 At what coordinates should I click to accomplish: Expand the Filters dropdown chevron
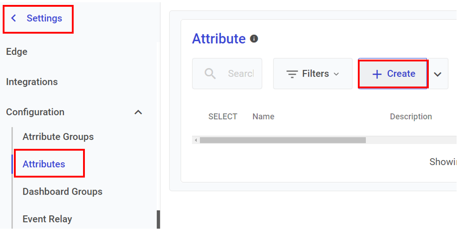(336, 74)
